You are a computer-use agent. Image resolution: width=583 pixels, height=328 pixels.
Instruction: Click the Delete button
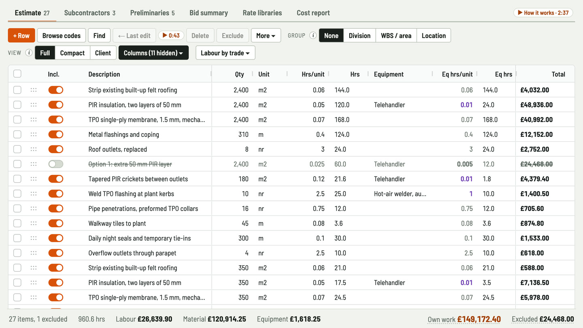pyautogui.click(x=200, y=36)
